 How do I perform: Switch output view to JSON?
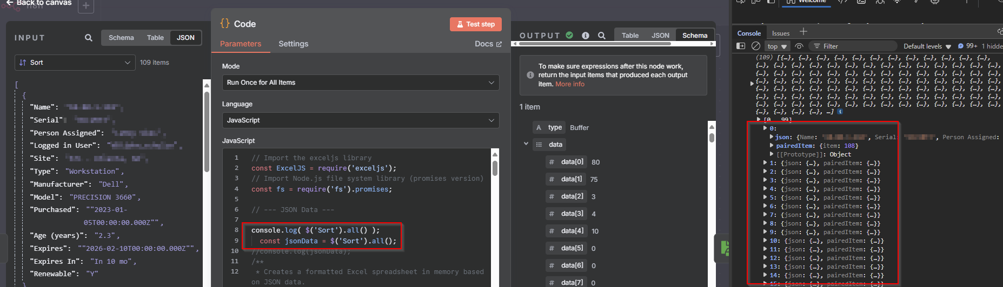[660, 36]
